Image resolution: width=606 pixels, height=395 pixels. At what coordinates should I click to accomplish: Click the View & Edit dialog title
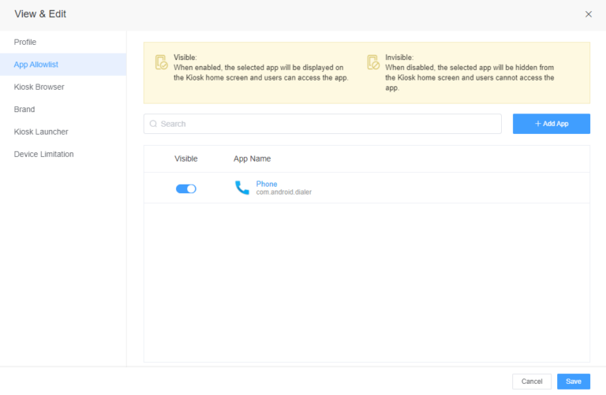40,14
